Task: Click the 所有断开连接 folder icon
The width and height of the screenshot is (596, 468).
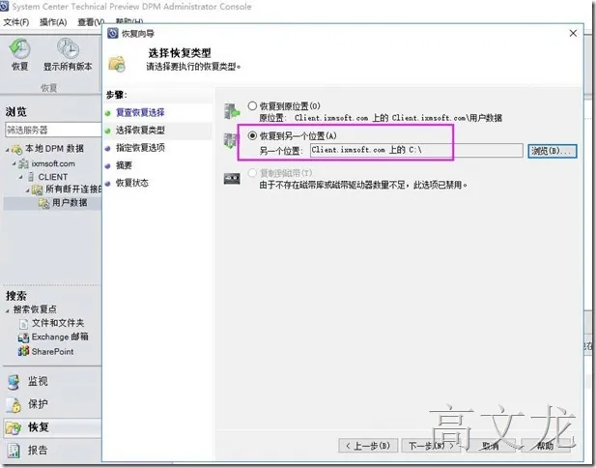Action: click(37, 190)
